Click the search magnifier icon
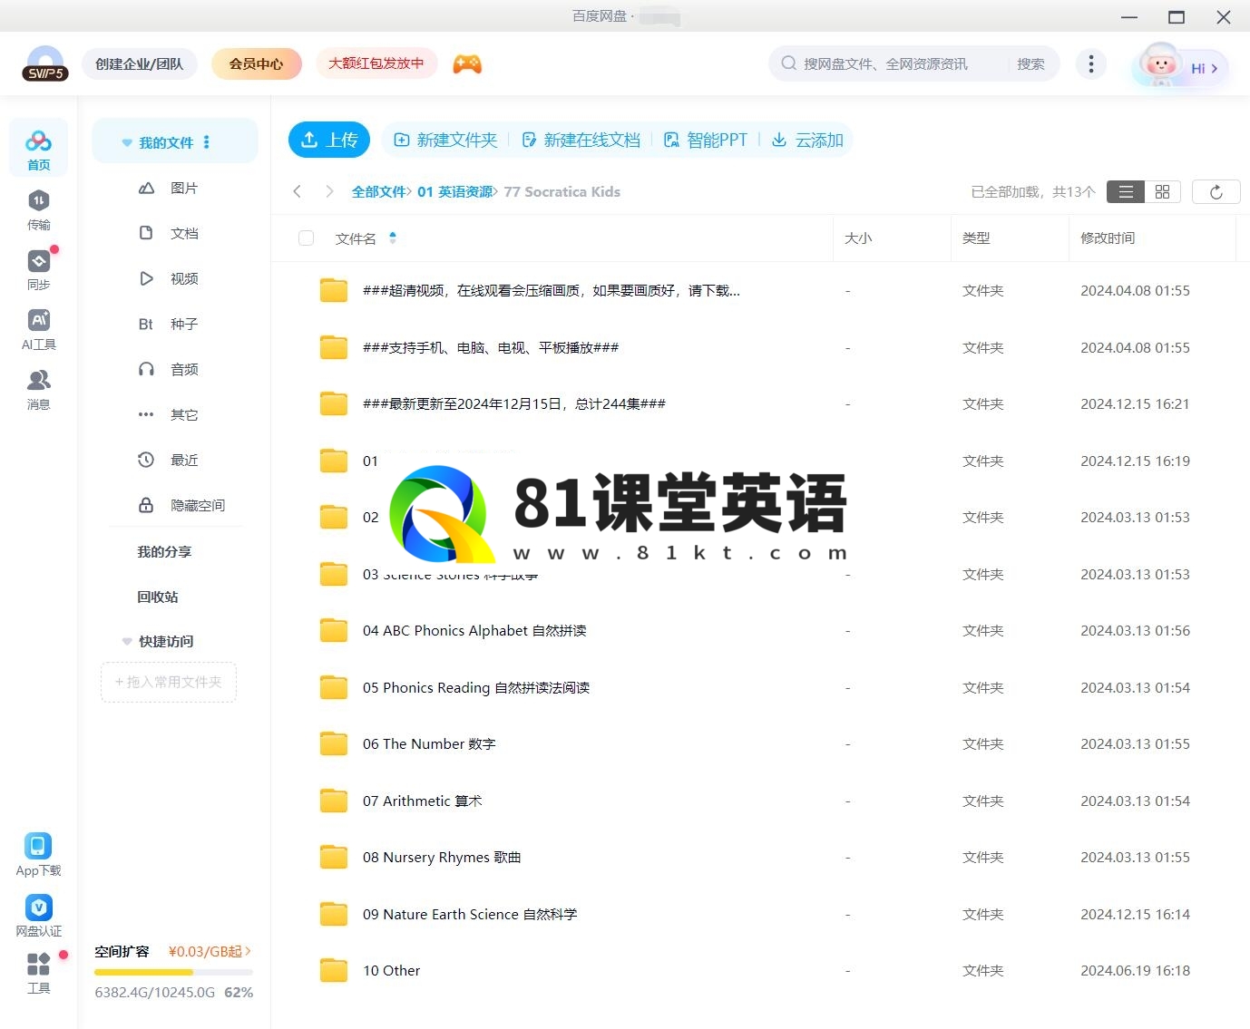 (788, 63)
